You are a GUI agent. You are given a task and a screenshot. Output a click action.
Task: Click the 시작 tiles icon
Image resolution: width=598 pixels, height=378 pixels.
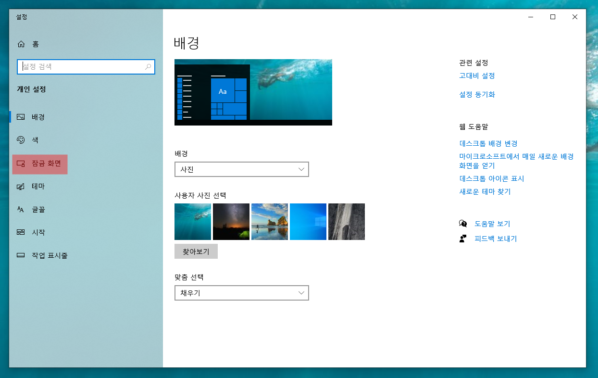point(21,232)
